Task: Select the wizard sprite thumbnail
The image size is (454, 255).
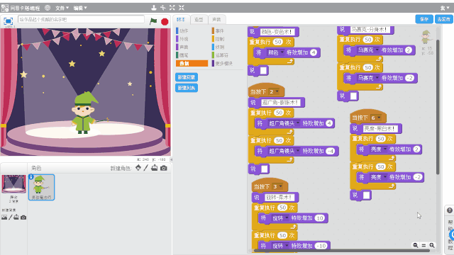Action: pos(41,187)
